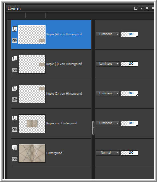Viewport: 157px width, 182px height.
Task: Hide the Kopie (4) von Hintergrund layer
Action: coord(15,40)
